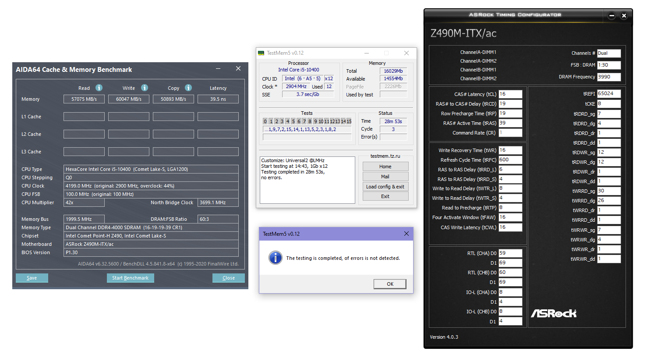Click the Mail button in TestMem5
This screenshot has height=358, width=647.
[385, 177]
